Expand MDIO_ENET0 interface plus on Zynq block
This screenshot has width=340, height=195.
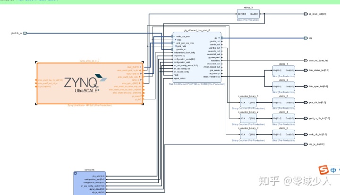[x=141, y=74]
